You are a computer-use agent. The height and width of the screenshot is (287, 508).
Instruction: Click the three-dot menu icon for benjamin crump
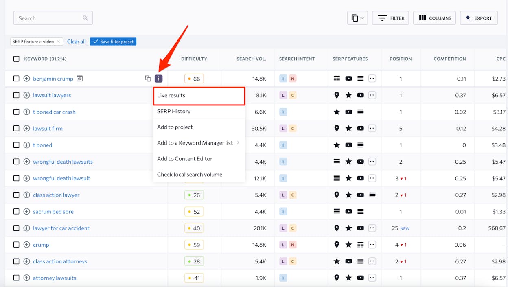[x=159, y=79]
